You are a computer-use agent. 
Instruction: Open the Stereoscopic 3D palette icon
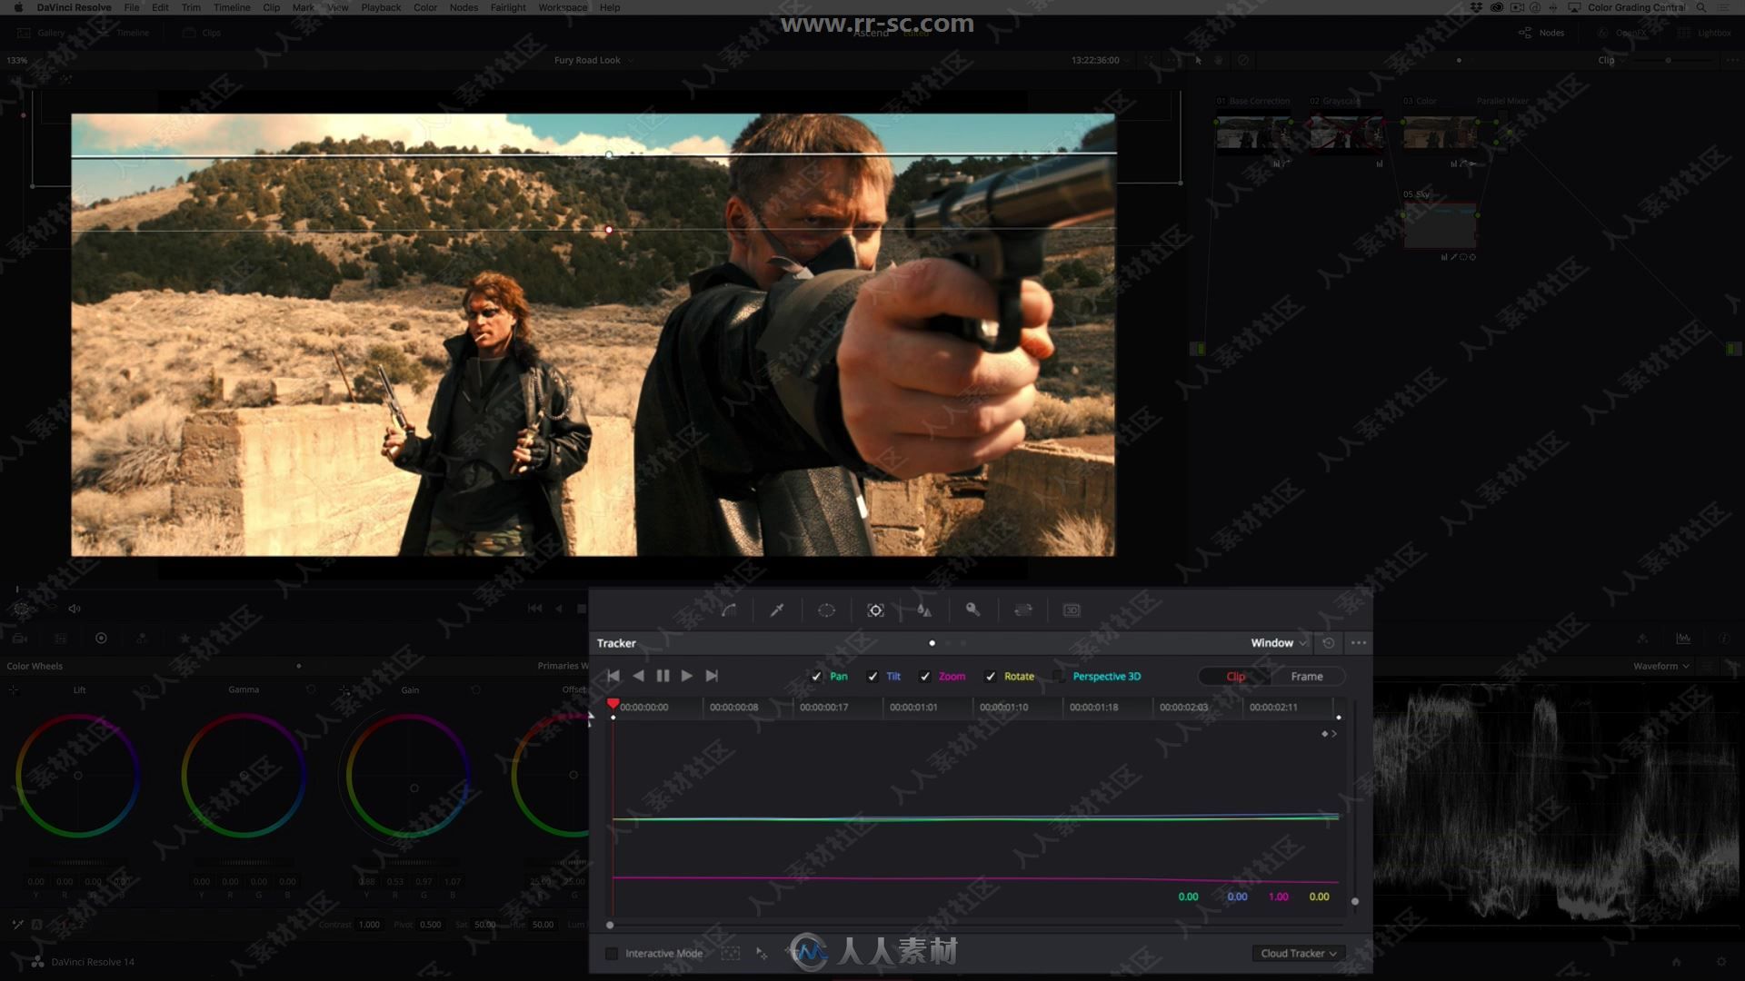click(1072, 610)
